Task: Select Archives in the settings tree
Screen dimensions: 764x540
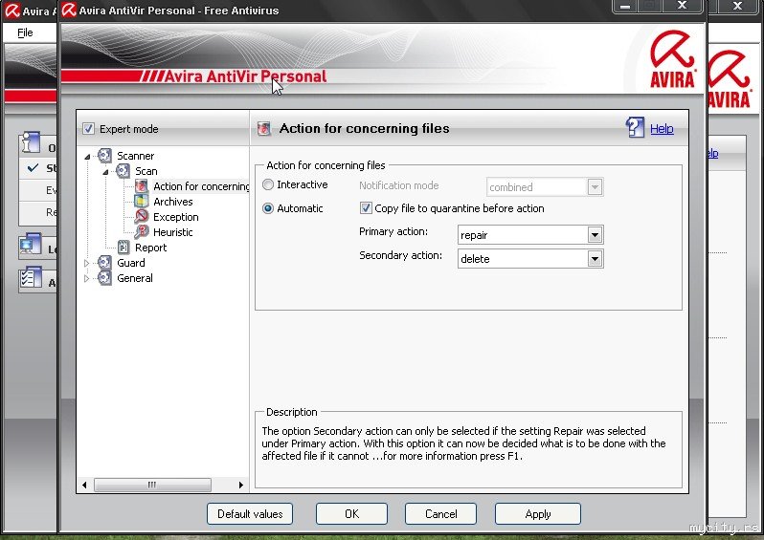Action: pos(173,202)
